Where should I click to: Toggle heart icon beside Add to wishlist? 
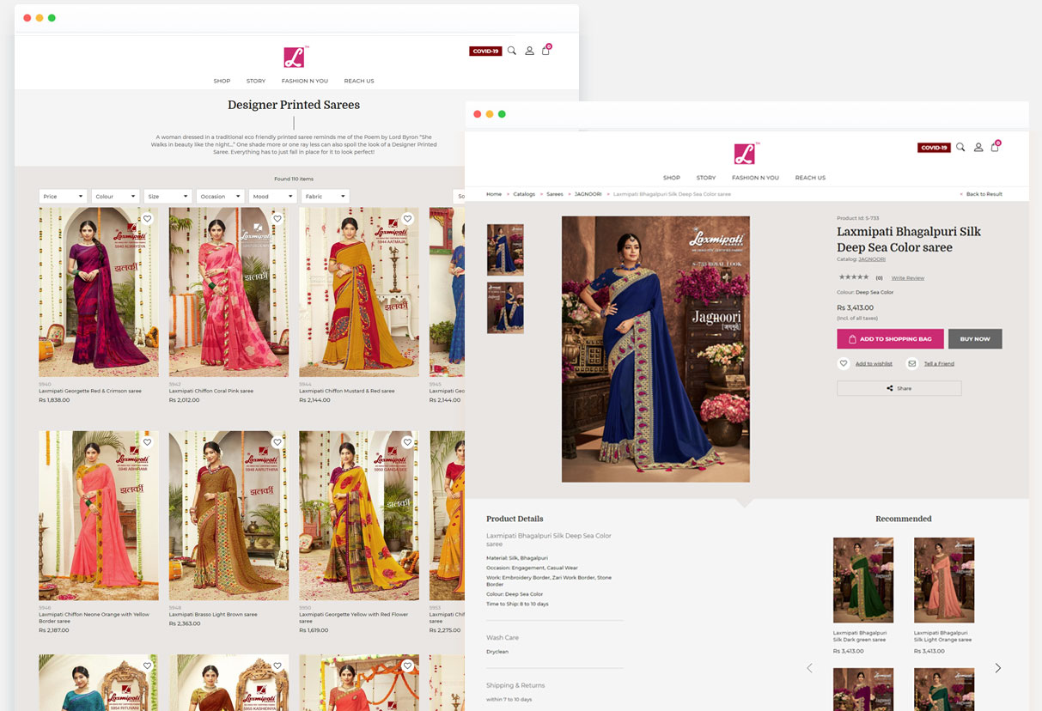pos(843,363)
